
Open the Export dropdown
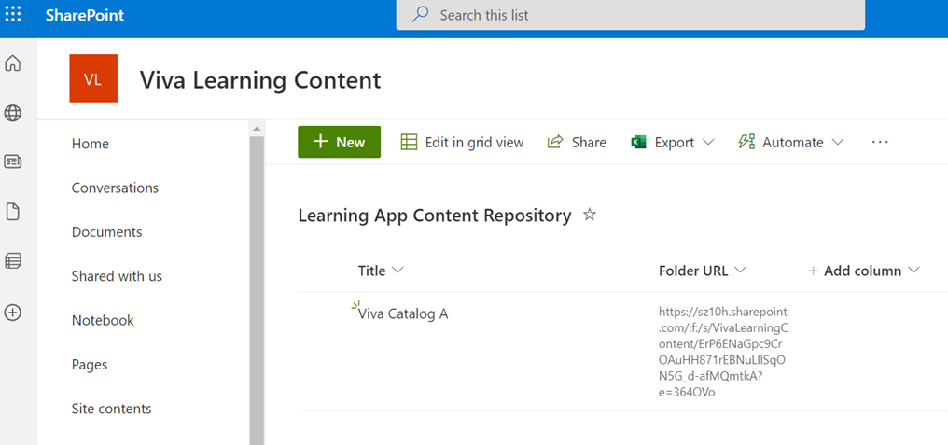(673, 143)
